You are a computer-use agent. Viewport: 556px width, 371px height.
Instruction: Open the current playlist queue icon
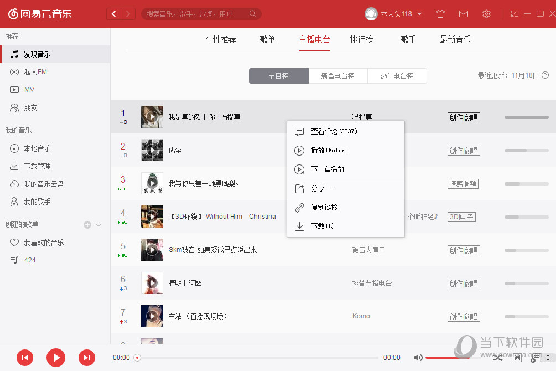pyautogui.click(x=536, y=358)
